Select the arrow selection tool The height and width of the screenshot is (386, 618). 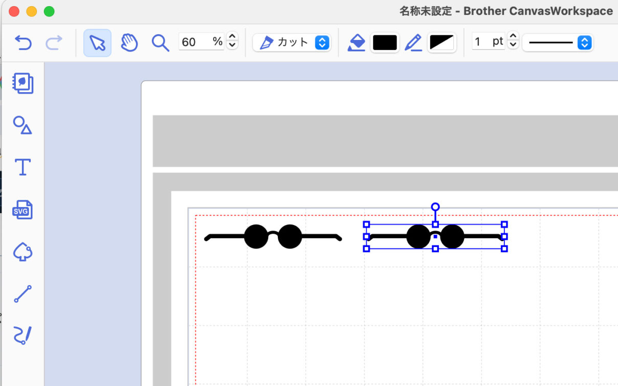click(x=97, y=42)
